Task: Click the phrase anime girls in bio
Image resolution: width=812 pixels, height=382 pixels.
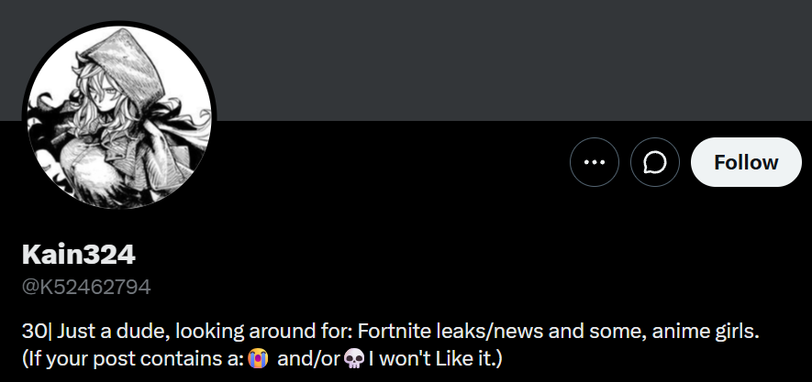Action: (x=706, y=332)
